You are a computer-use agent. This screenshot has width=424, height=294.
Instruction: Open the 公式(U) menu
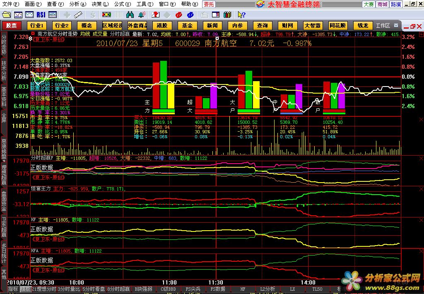(122, 4)
